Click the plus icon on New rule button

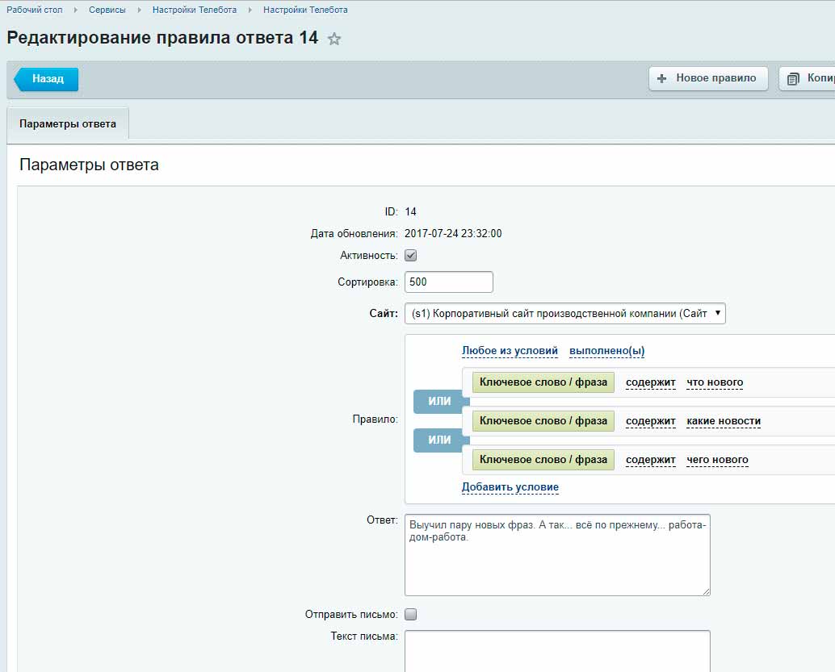(x=662, y=78)
